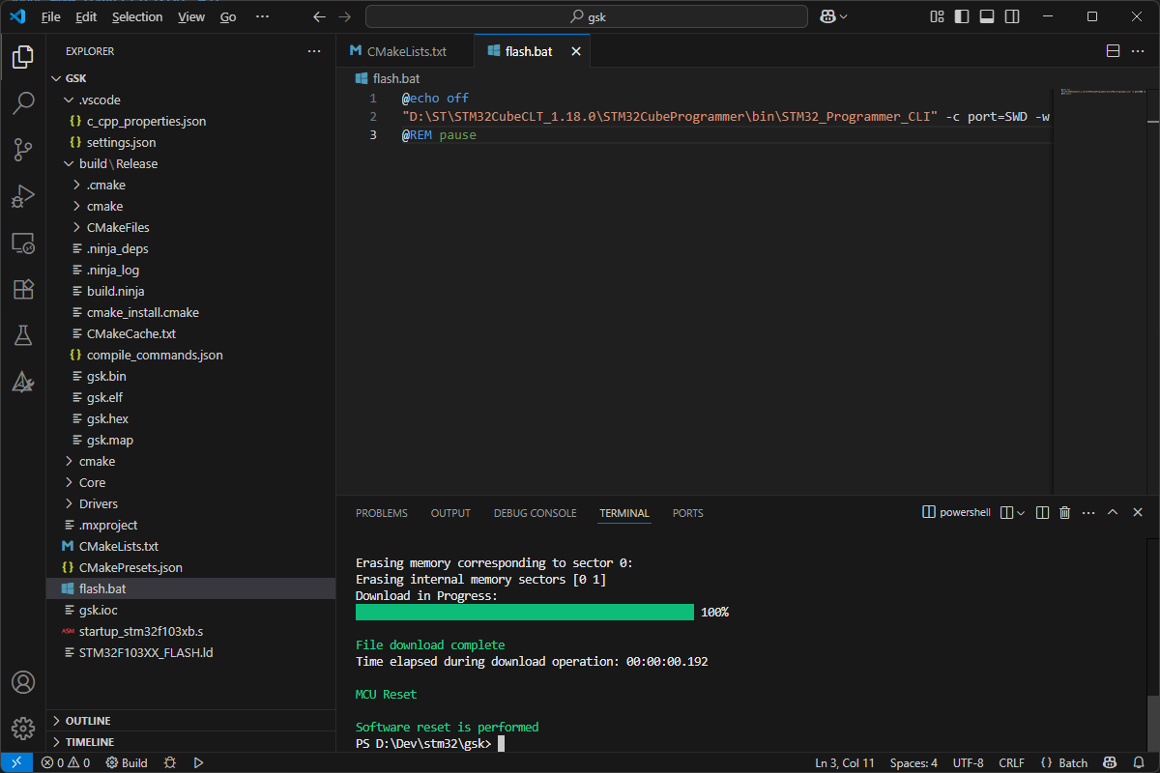The height and width of the screenshot is (773, 1160).
Task: Switch to the PROBLEMS panel tab
Action: click(x=382, y=513)
